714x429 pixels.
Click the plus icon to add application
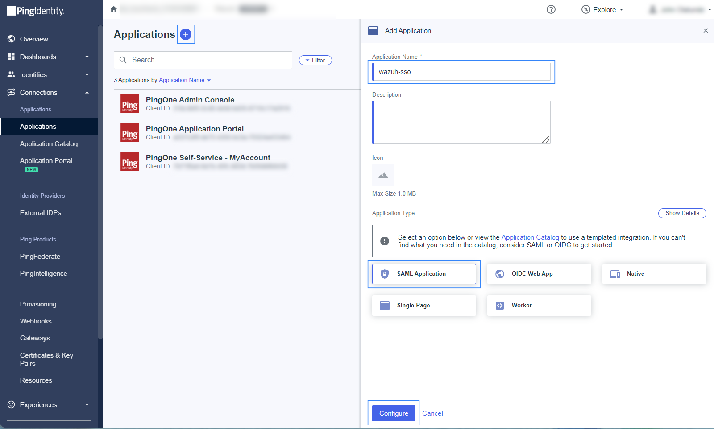click(x=186, y=34)
